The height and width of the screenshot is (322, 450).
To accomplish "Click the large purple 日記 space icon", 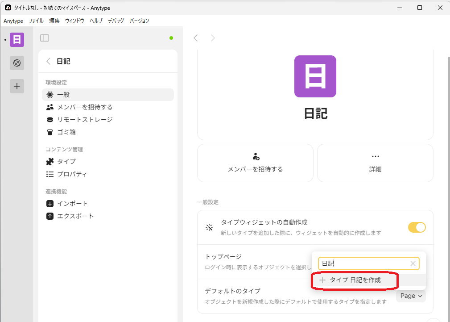I will point(315,76).
